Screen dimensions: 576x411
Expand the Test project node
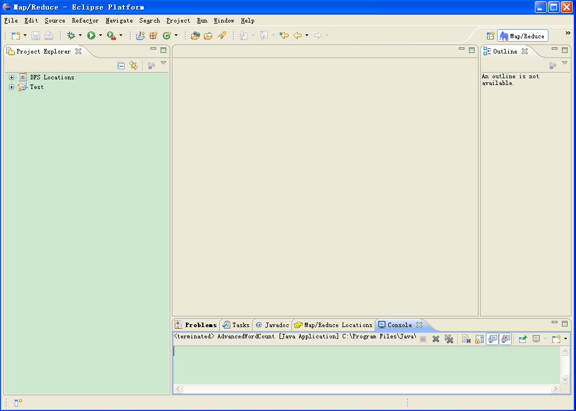coord(11,87)
